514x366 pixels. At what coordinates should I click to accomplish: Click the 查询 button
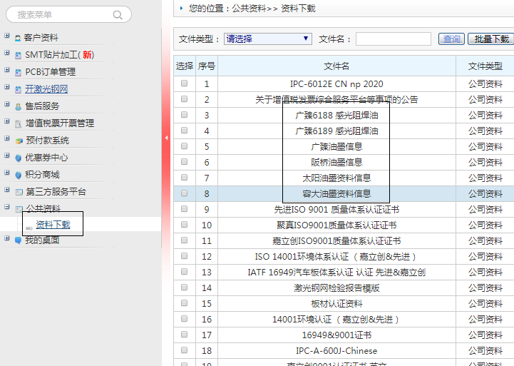click(x=451, y=39)
